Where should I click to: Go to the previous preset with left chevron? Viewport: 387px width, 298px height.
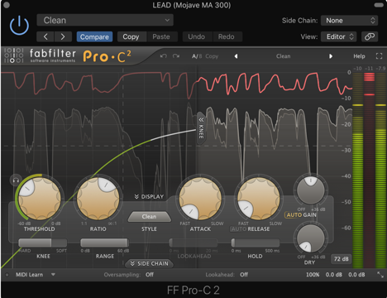coord(45,36)
